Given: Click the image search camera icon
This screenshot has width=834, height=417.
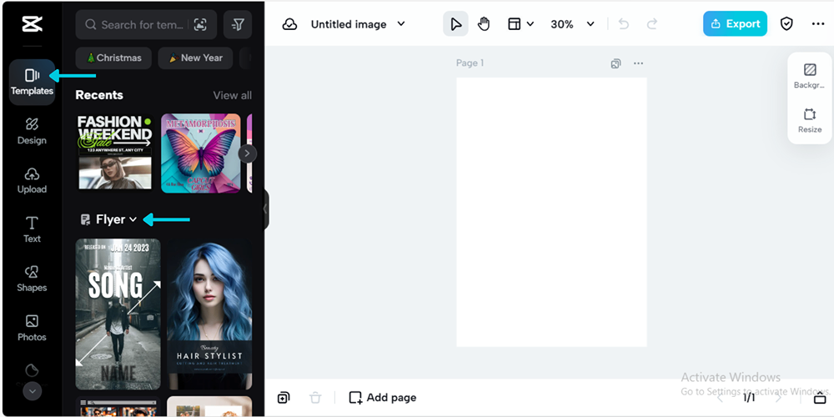Looking at the screenshot, I should 200,25.
